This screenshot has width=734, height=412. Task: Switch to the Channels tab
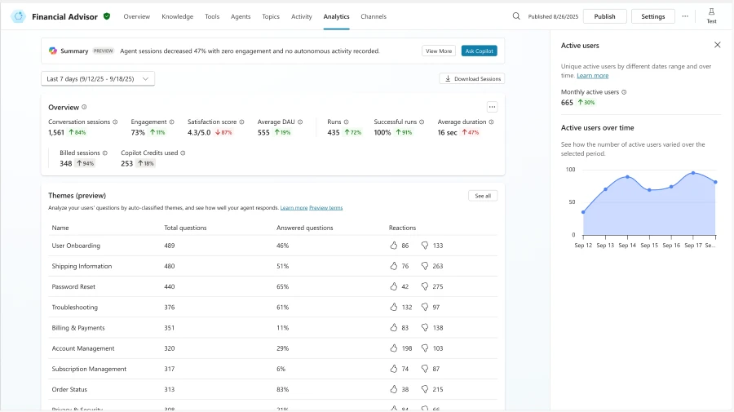pos(374,16)
